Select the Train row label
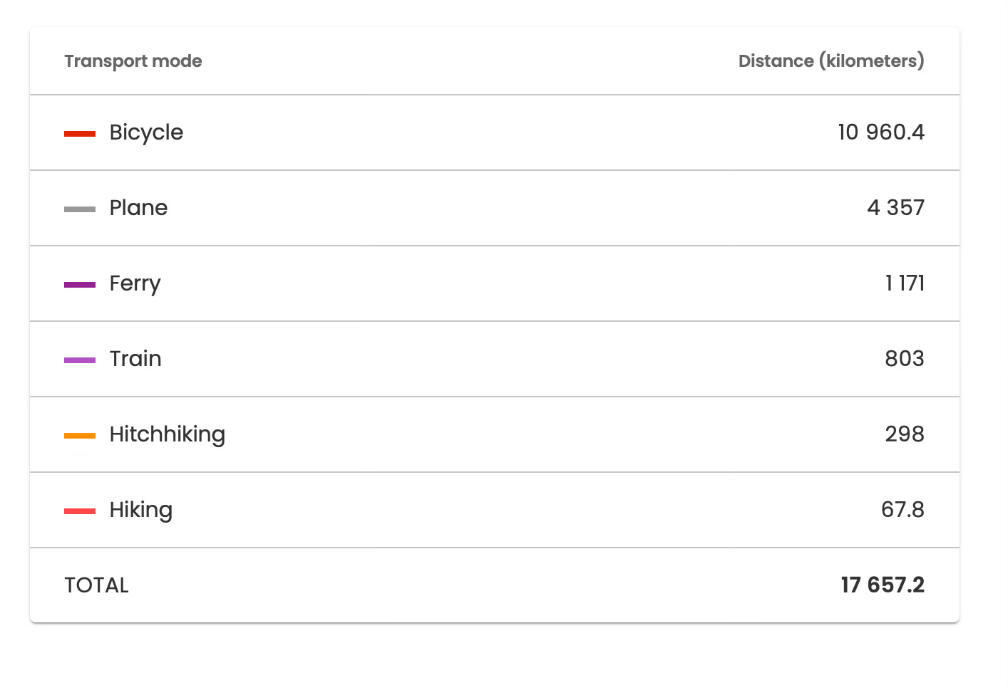The height and width of the screenshot is (685, 1008). click(x=135, y=358)
